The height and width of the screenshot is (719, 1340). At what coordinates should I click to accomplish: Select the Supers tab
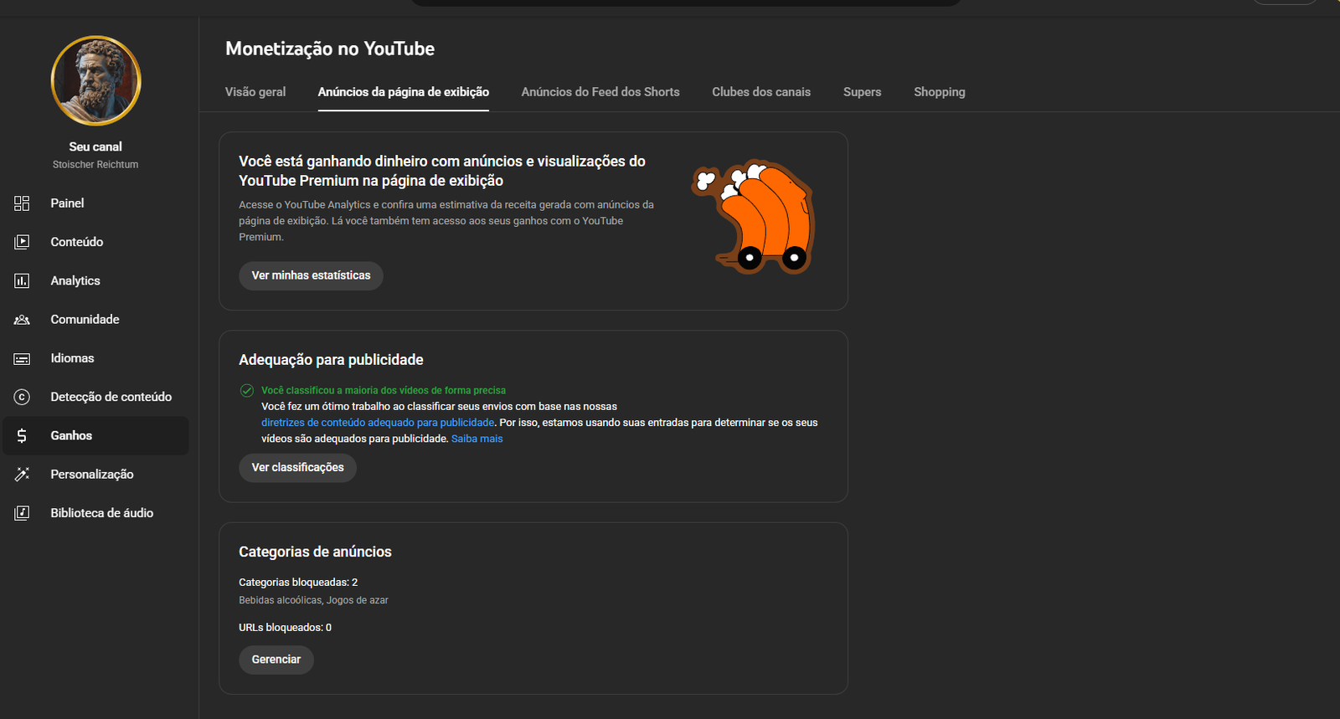pos(862,92)
